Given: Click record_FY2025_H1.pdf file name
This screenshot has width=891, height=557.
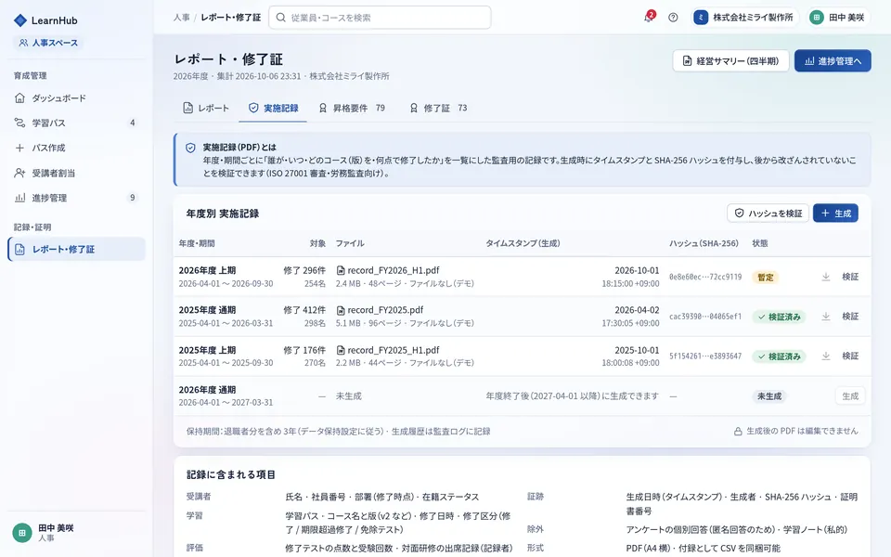Looking at the screenshot, I should coord(394,350).
